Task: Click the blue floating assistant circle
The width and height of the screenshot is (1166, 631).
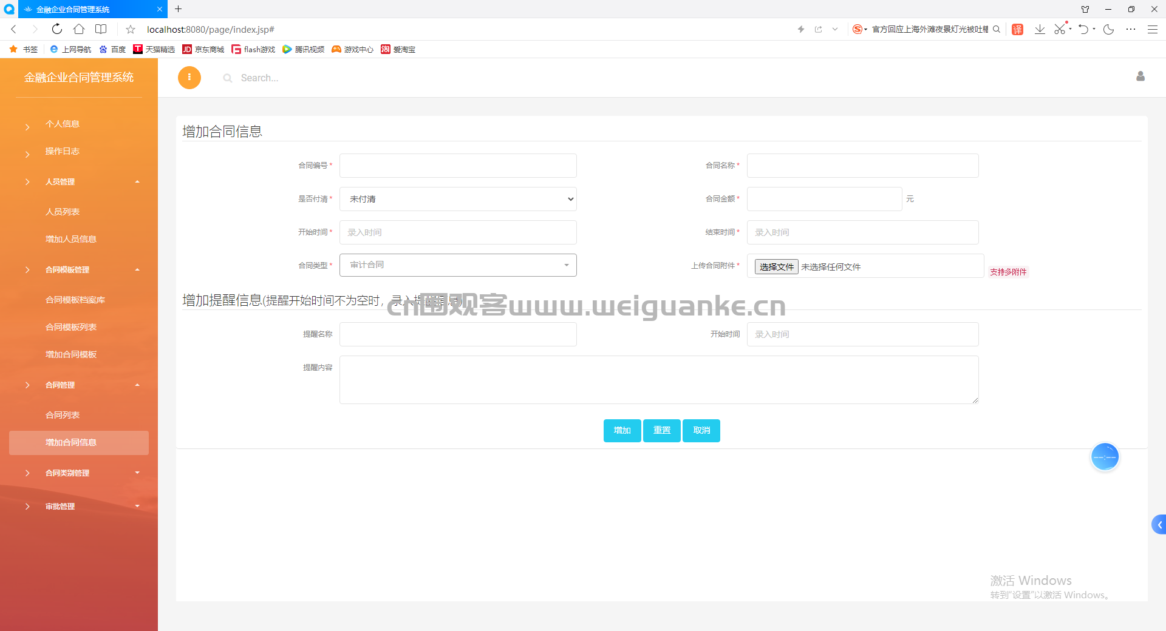Action: click(1105, 457)
